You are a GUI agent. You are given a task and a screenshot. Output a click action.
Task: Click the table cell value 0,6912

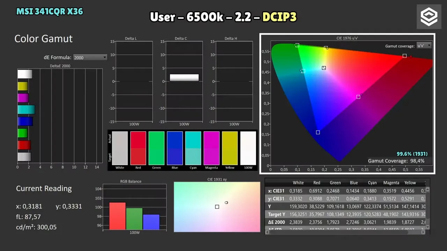point(317,191)
